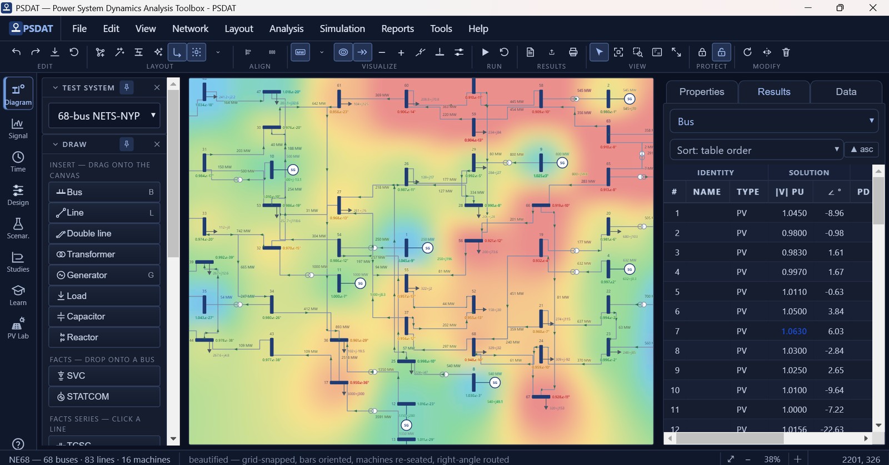Open the Sort: table order dropdown
Image resolution: width=889 pixels, height=465 pixels.
coord(757,150)
